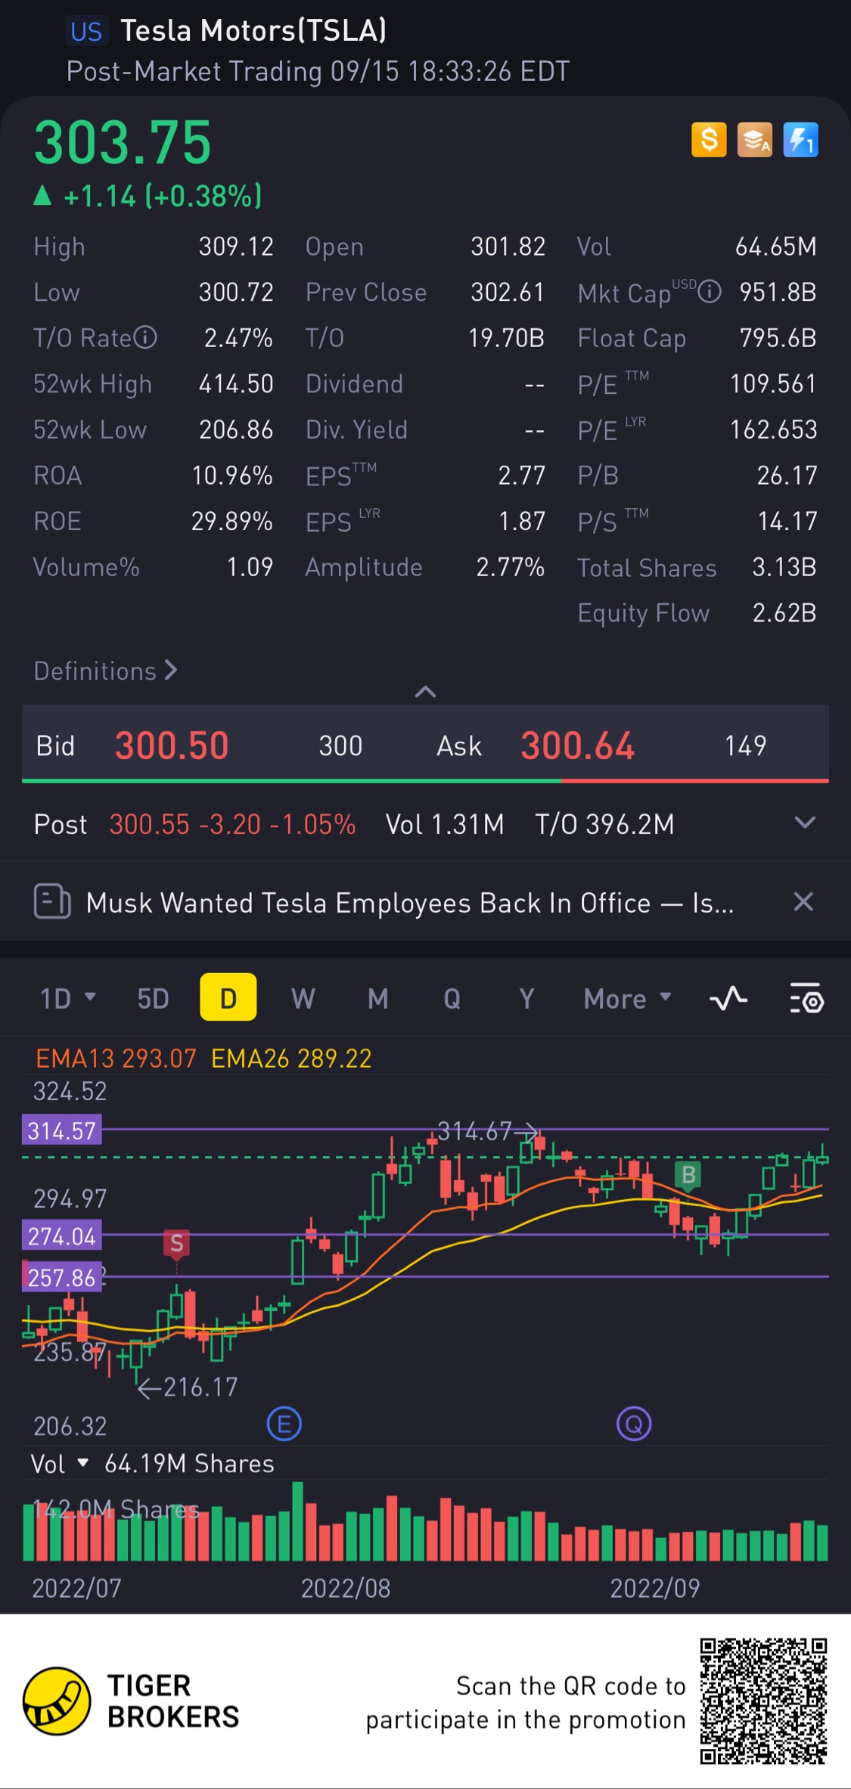
Task: Dismiss the Musk news banner
Action: pos(803,901)
